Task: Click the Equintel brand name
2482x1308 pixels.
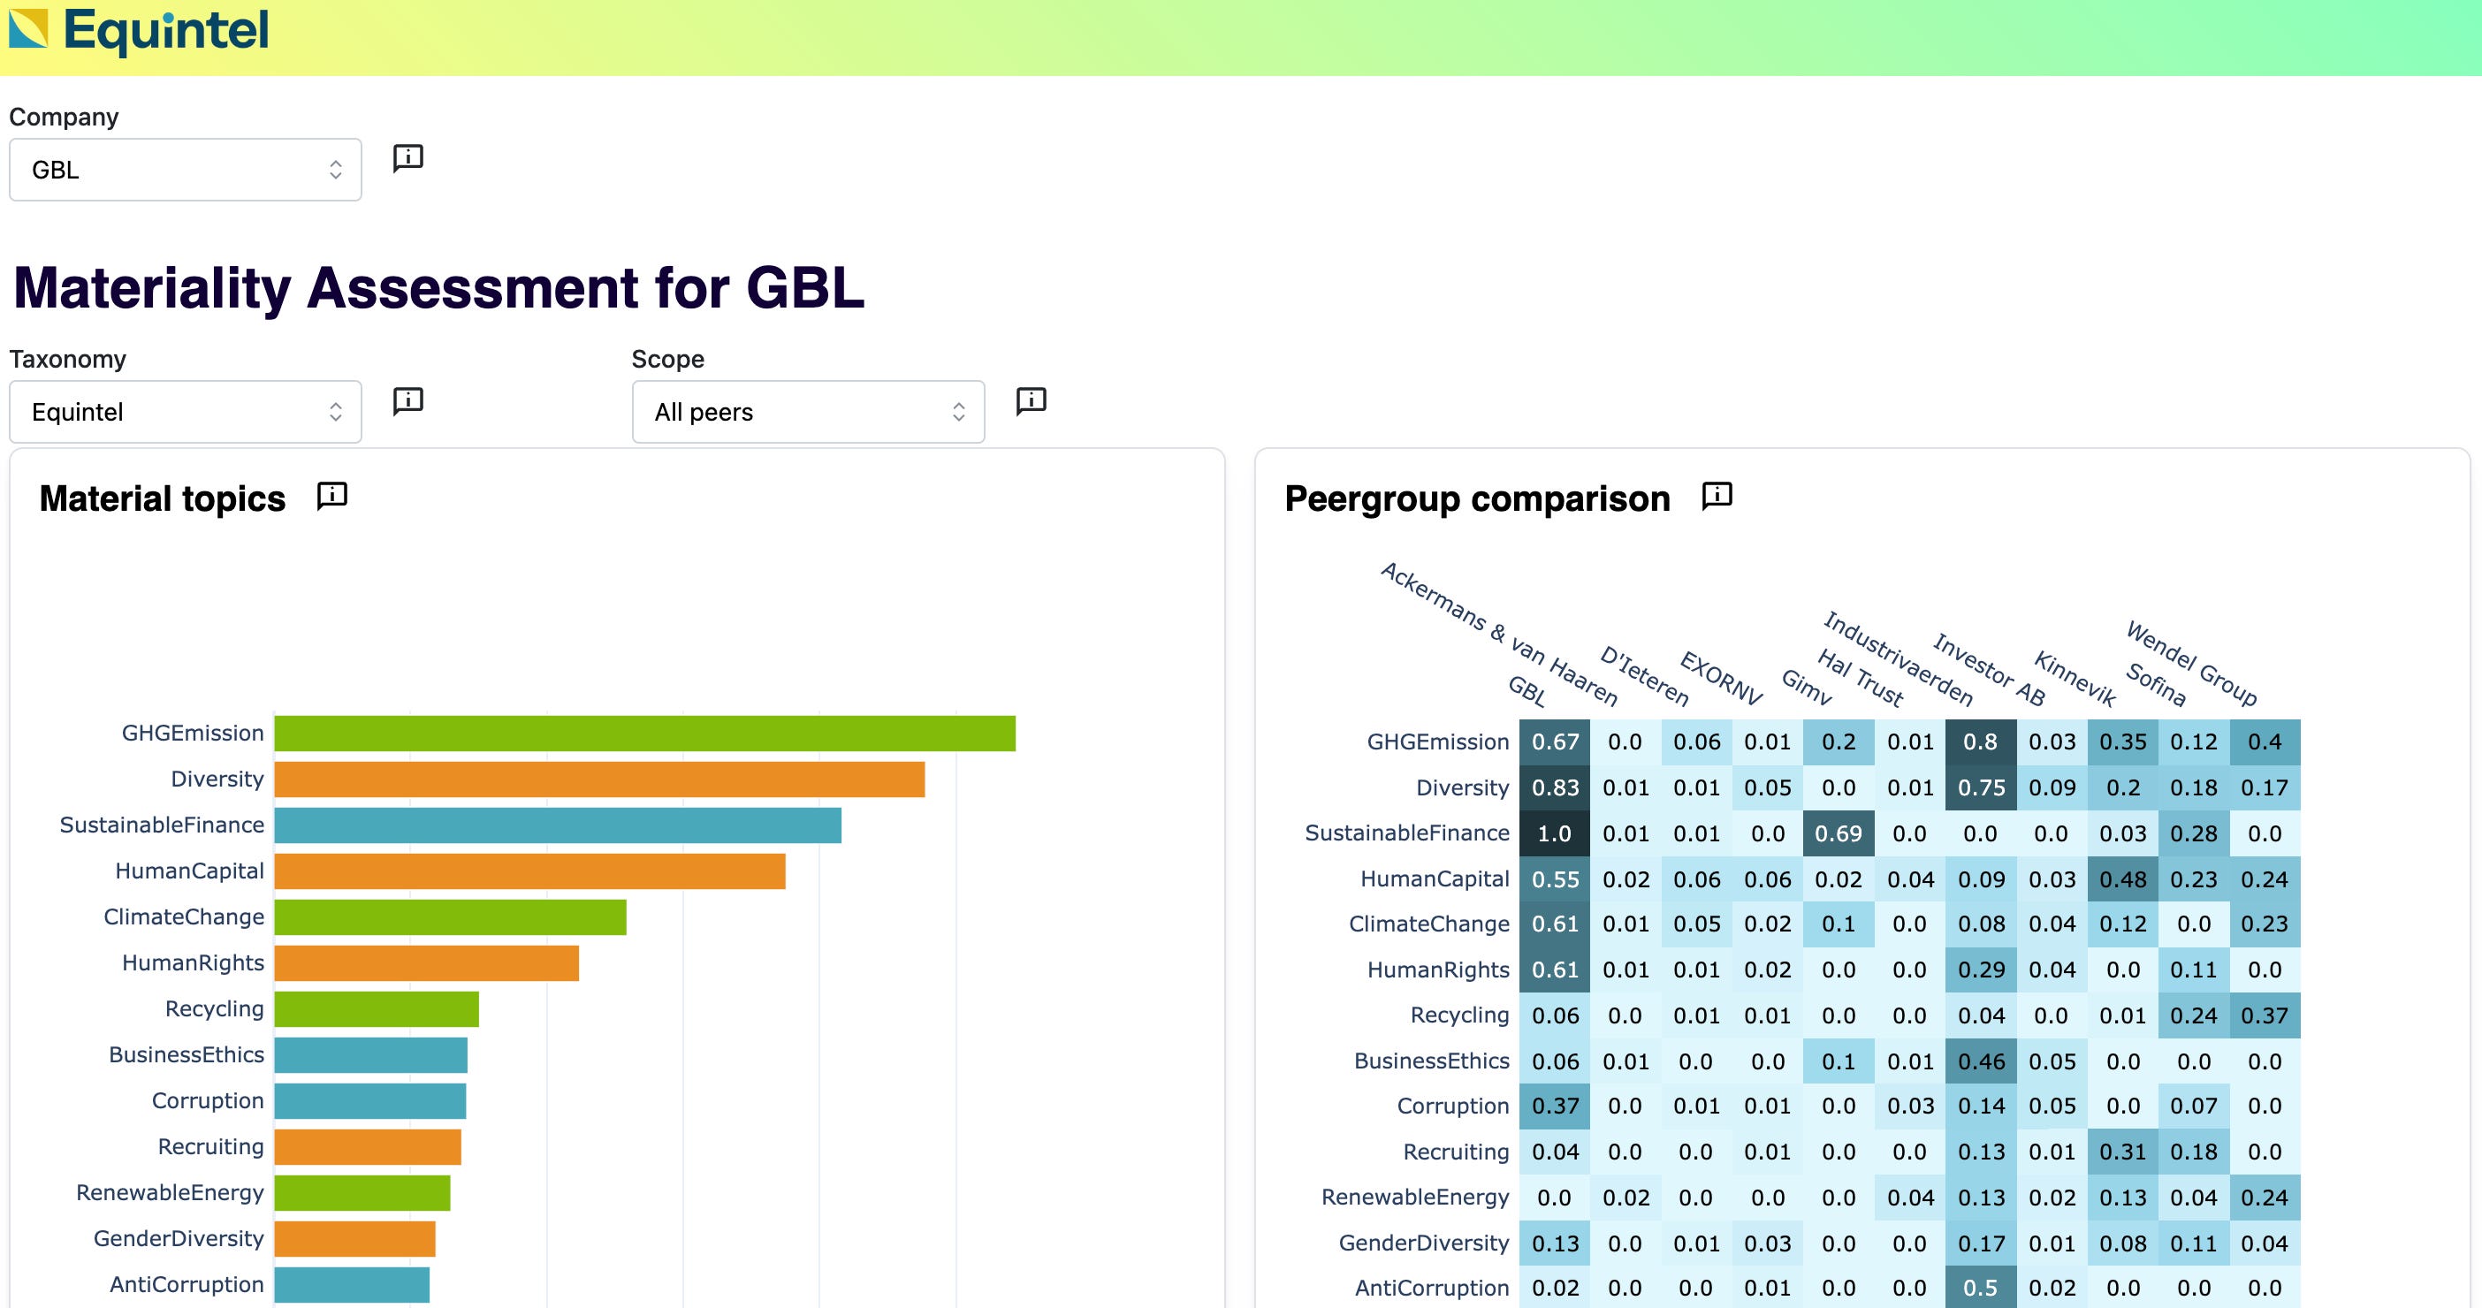Action: point(165,30)
